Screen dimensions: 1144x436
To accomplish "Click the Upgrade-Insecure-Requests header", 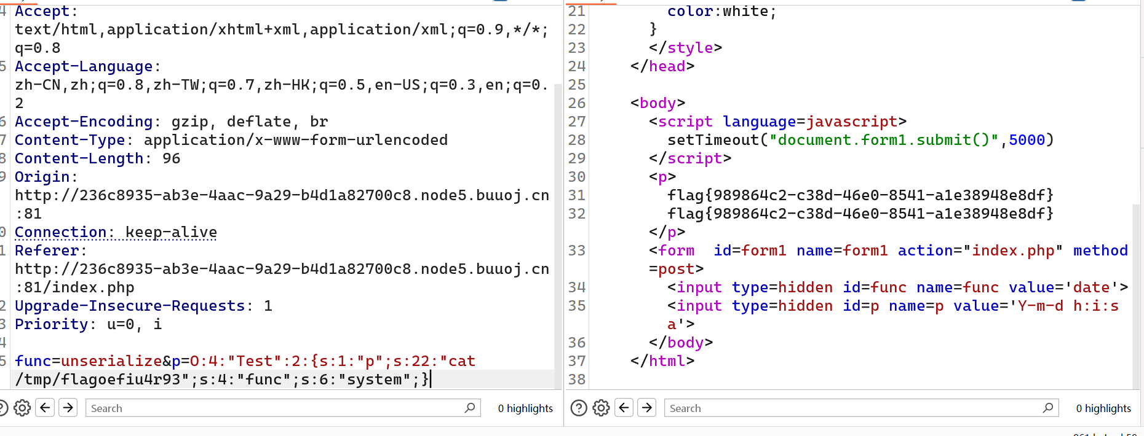I will pos(143,306).
